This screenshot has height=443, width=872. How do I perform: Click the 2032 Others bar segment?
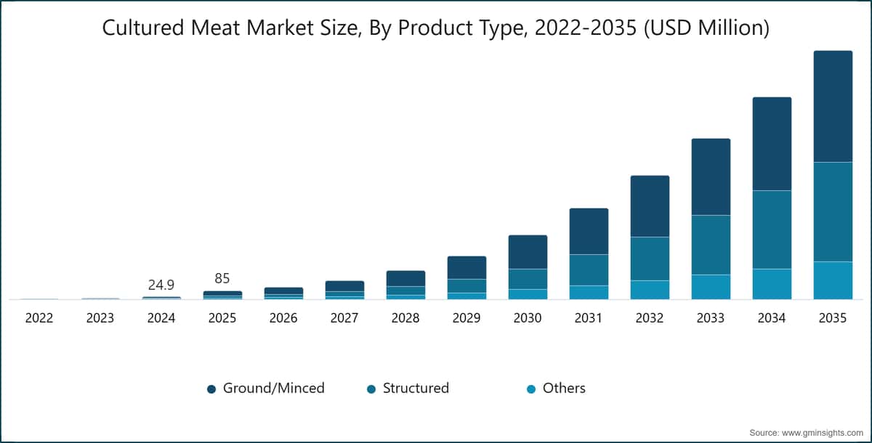pos(650,290)
